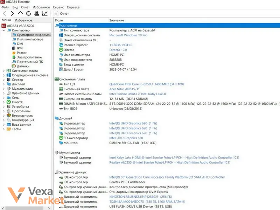Open Intel Sunrise Point-LP chipset link
This screenshot has width=280, height=210.
138,94
